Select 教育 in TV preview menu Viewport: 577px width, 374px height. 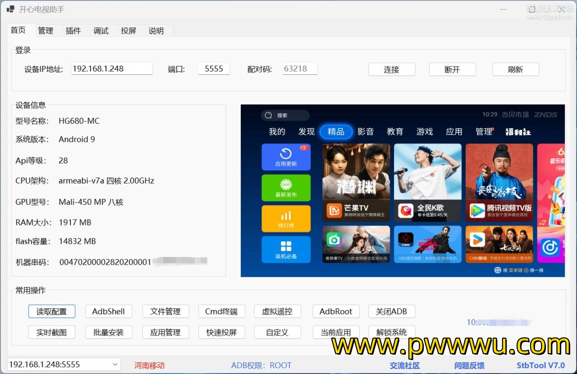[x=395, y=131]
